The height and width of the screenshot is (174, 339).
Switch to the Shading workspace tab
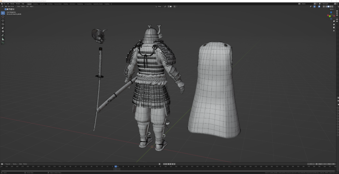66,4
